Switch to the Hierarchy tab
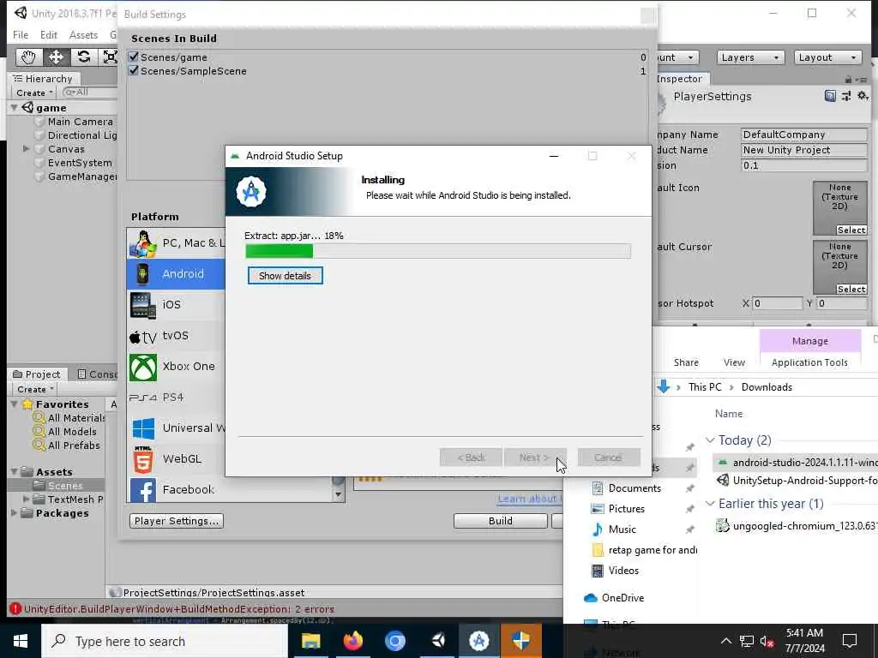The image size is (878, 658). point(43,79)
